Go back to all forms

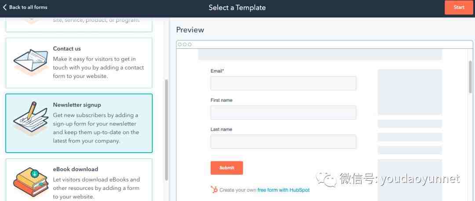pyautogui.click(x=28, y=7)
